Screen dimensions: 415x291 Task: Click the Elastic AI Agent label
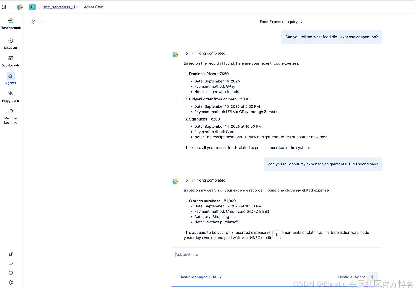pyautogui.click(x=351, y=277)
